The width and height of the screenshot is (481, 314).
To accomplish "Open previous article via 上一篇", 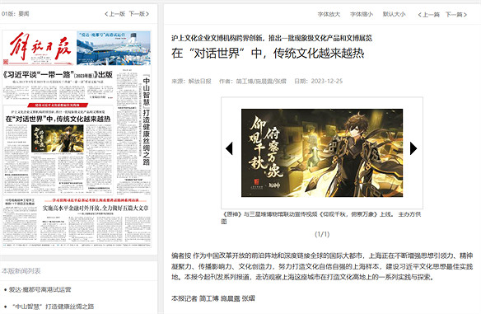I will 429,15.
